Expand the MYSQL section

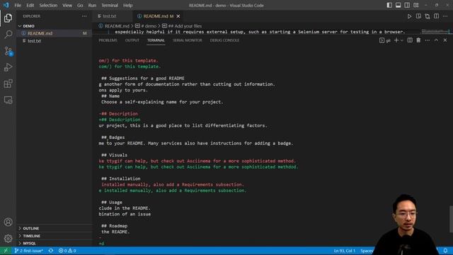coord(55,244)
